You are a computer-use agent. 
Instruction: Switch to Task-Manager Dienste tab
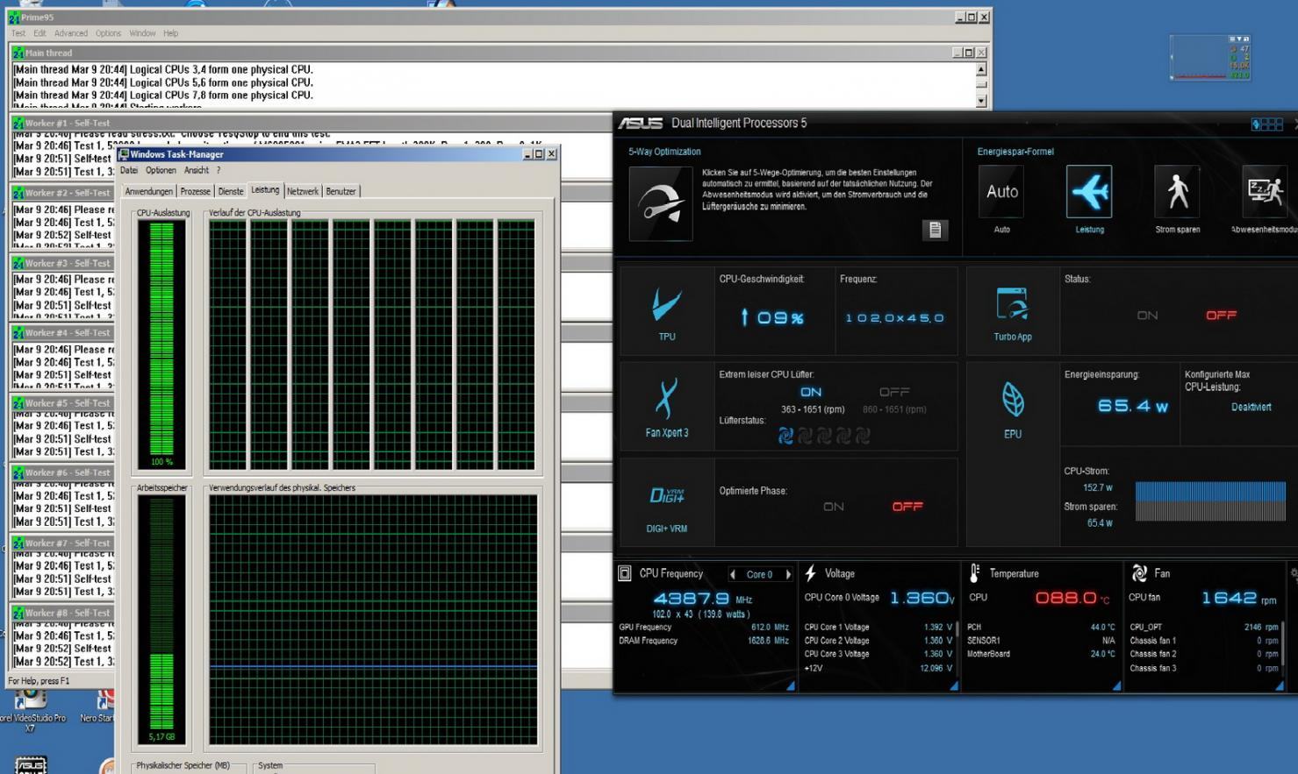coord(231,191)
